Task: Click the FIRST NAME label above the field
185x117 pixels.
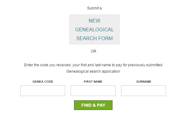Action: click(93, 81)
